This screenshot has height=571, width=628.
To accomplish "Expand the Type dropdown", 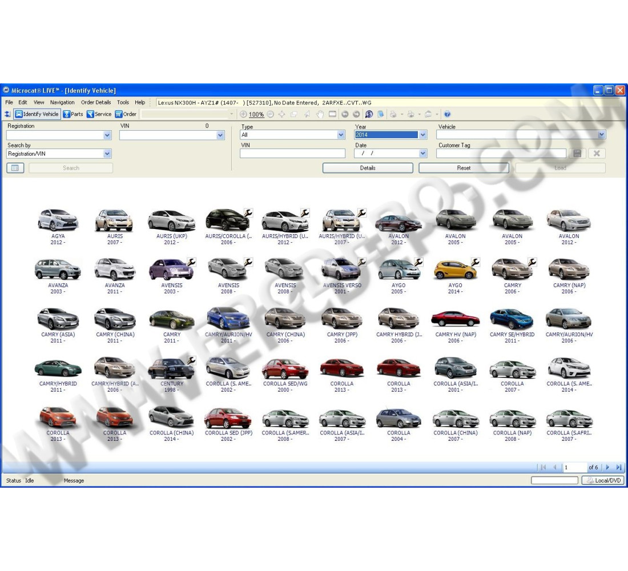I will click(x=341, y=135).
